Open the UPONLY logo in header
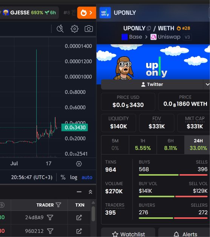 (105, 13)
